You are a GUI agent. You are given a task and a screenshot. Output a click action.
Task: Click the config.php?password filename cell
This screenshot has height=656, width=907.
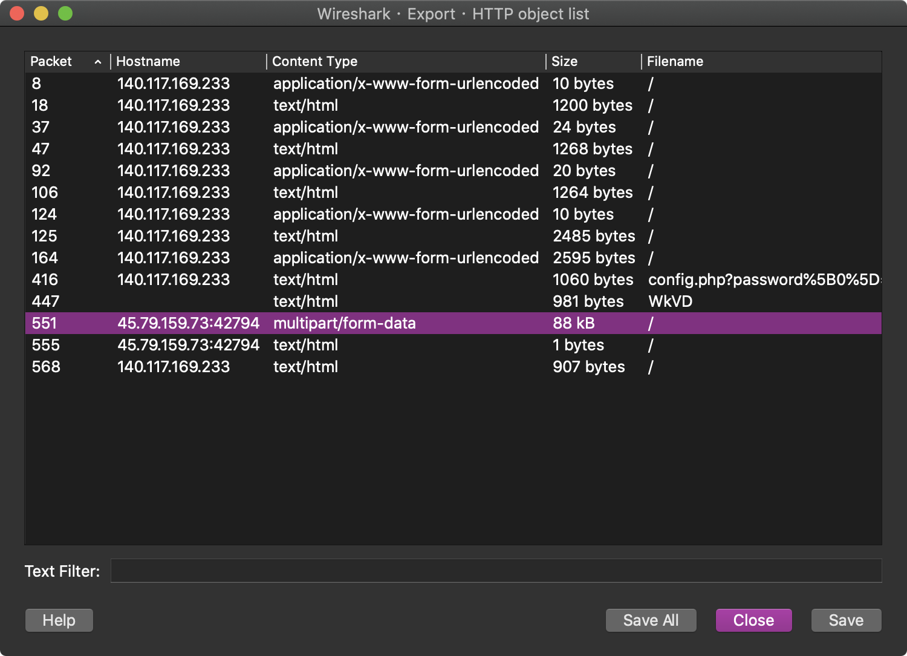pyautogui.click(x=765, y=280)
